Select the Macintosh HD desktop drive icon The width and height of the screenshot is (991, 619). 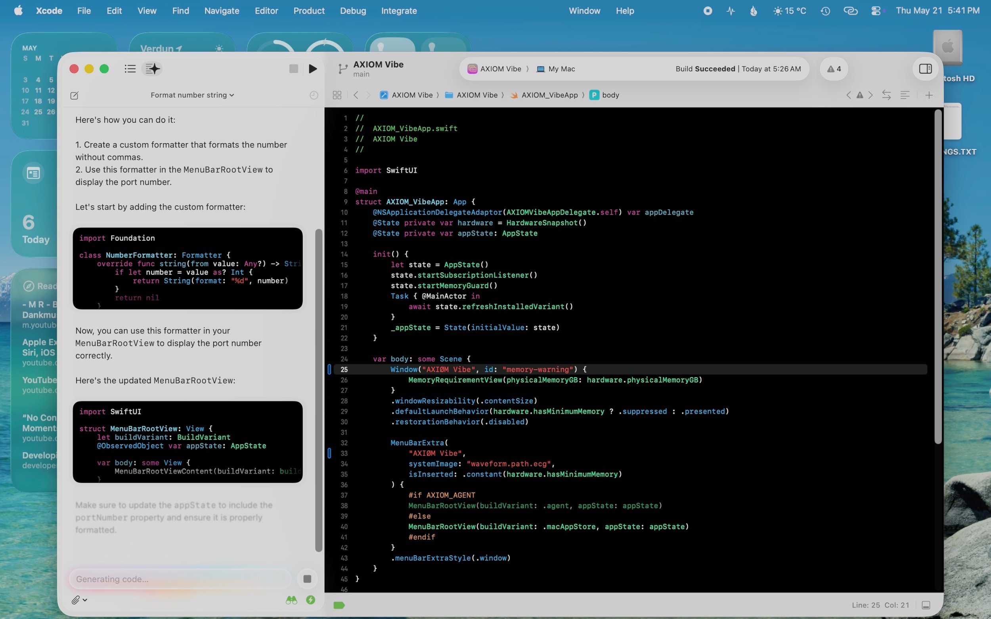pyautogui.click(x=947, y=47)
